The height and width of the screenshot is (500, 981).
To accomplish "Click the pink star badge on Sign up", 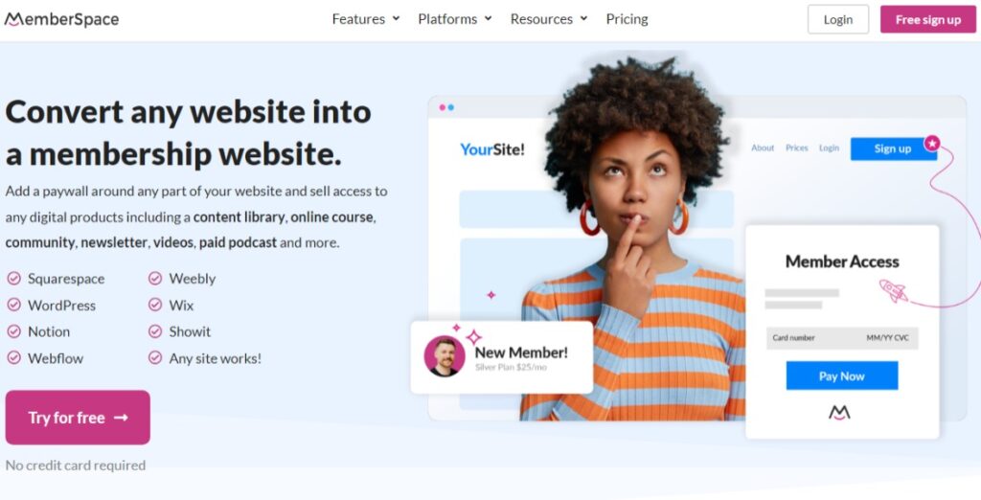I will (932, 144).
